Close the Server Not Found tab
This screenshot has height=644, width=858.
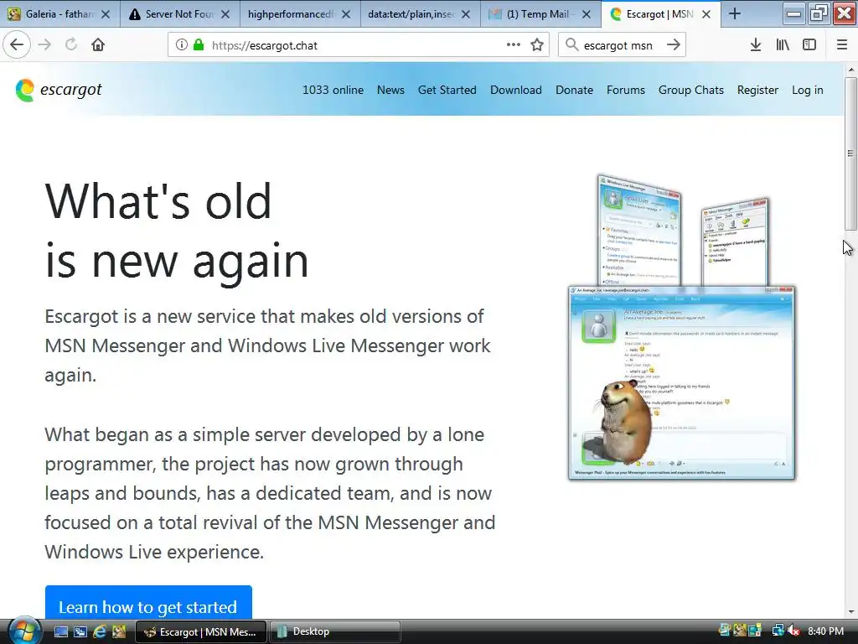pyautogui.click(x=225, y=14)
